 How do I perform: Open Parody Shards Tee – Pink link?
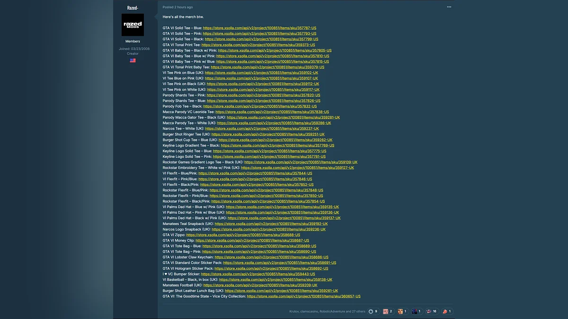click(263, 95)
